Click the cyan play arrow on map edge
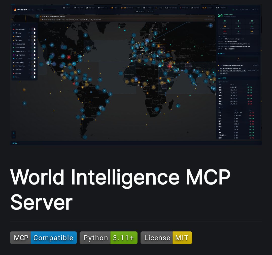Image resolution: width=272 pixels, height=255 pixels. point(214,72)
